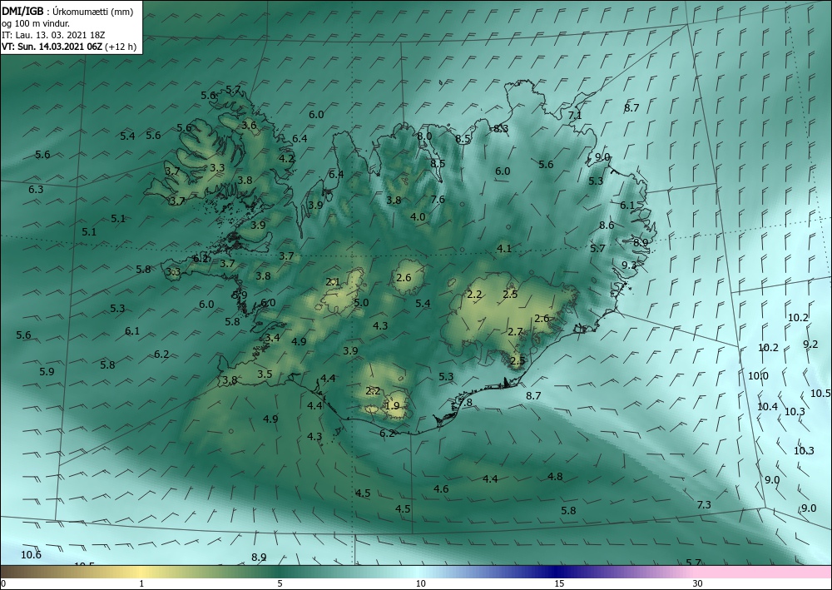Click the '10' label on the color scale
This screenshot has height=590, width=832.
pyautogui.click(x=421, y=583)
